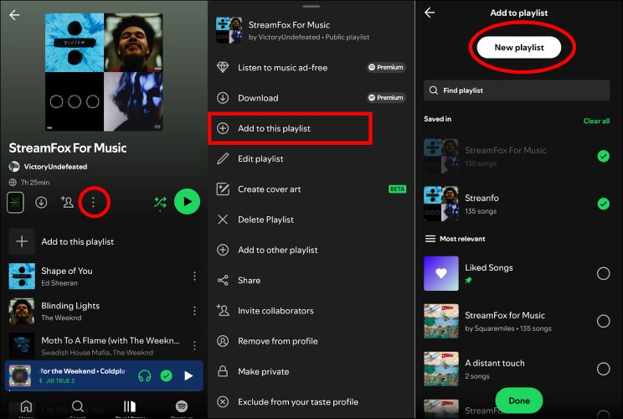This screenshot has height=419, width=623.
Task: Open the Home tab in bottom navigation
Action: (x=26, y=408)
